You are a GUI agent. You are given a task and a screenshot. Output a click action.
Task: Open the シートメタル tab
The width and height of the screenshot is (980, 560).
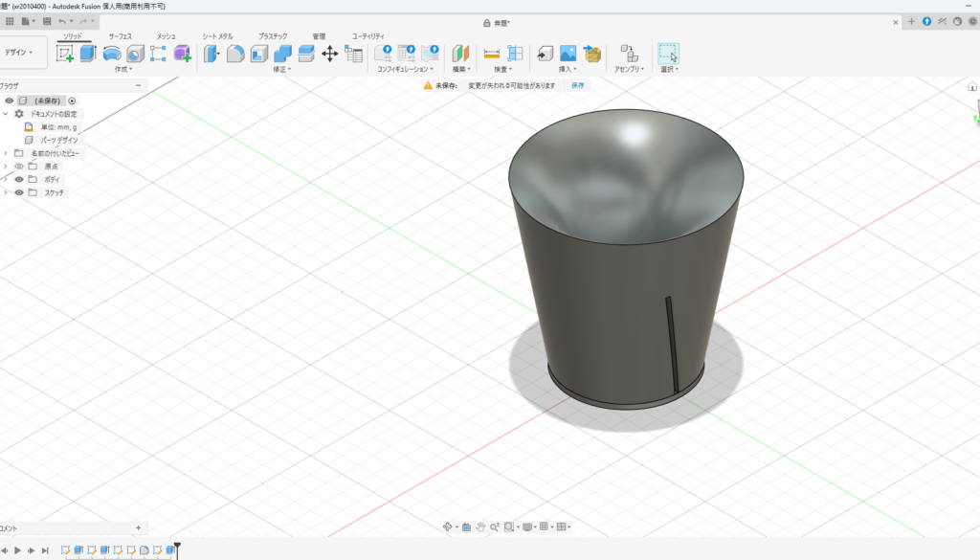[217, 35]
